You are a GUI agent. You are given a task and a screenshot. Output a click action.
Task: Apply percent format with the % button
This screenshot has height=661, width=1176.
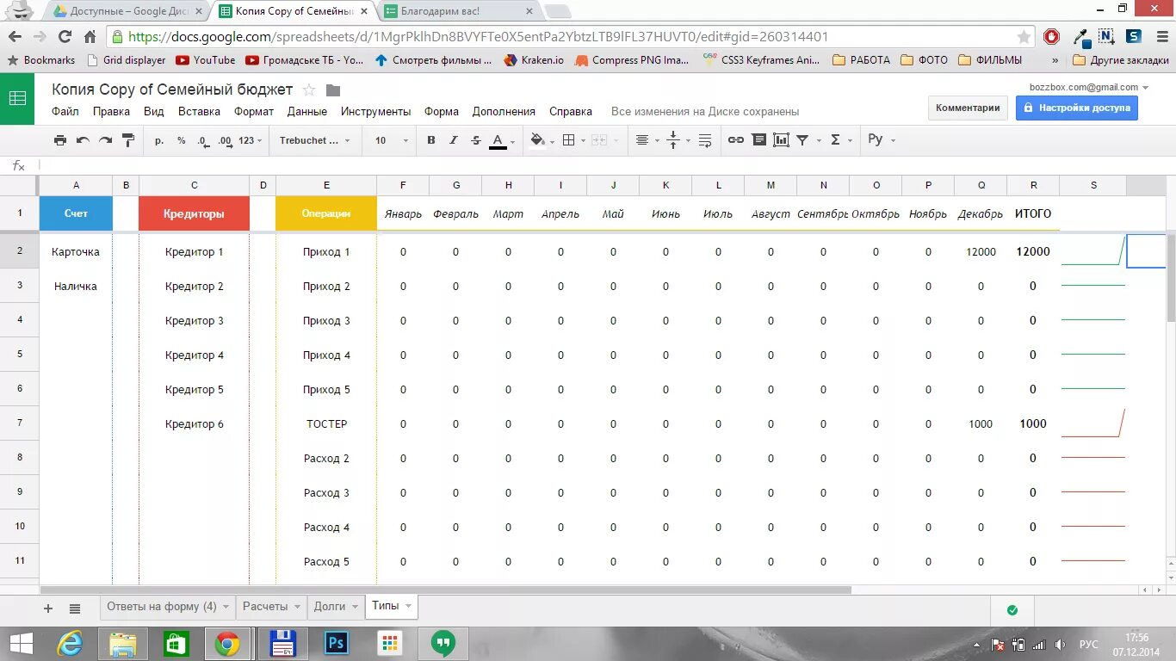[x=182, y=140]
